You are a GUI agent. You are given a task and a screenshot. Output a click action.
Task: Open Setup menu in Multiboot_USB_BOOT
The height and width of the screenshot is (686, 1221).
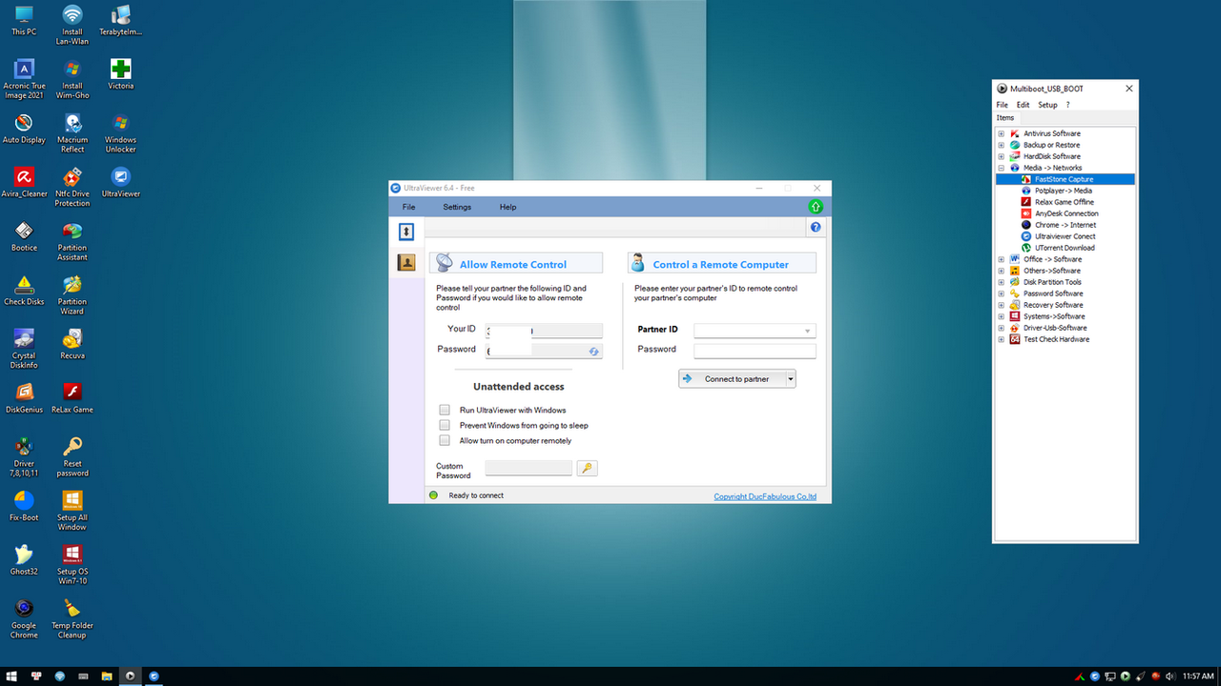pos(1047,105)
